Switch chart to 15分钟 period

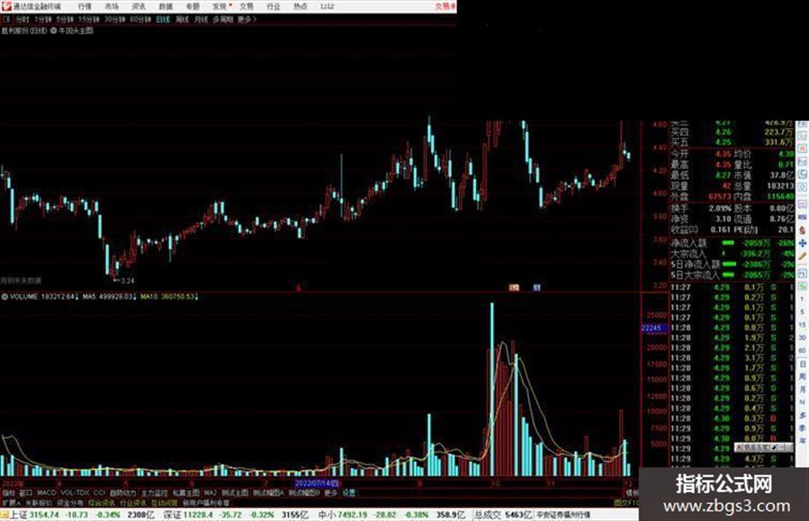pyautogui.click(x=89, y=19)
